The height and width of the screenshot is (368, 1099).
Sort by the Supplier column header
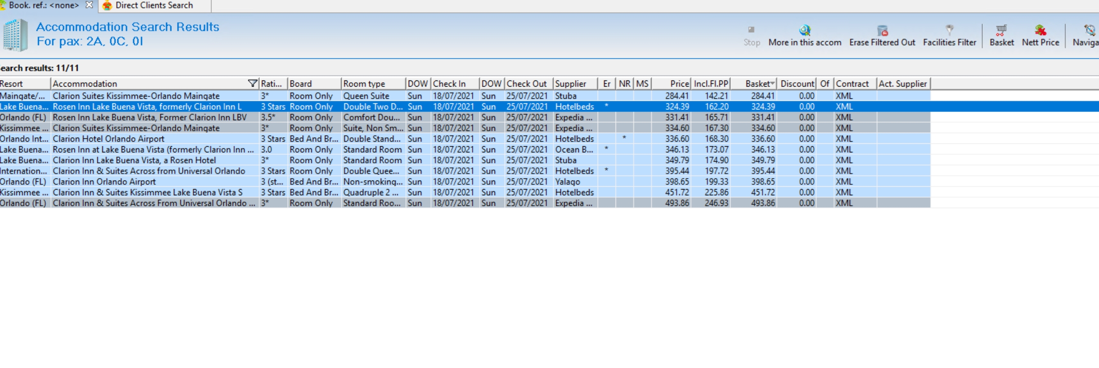point(575,84)
